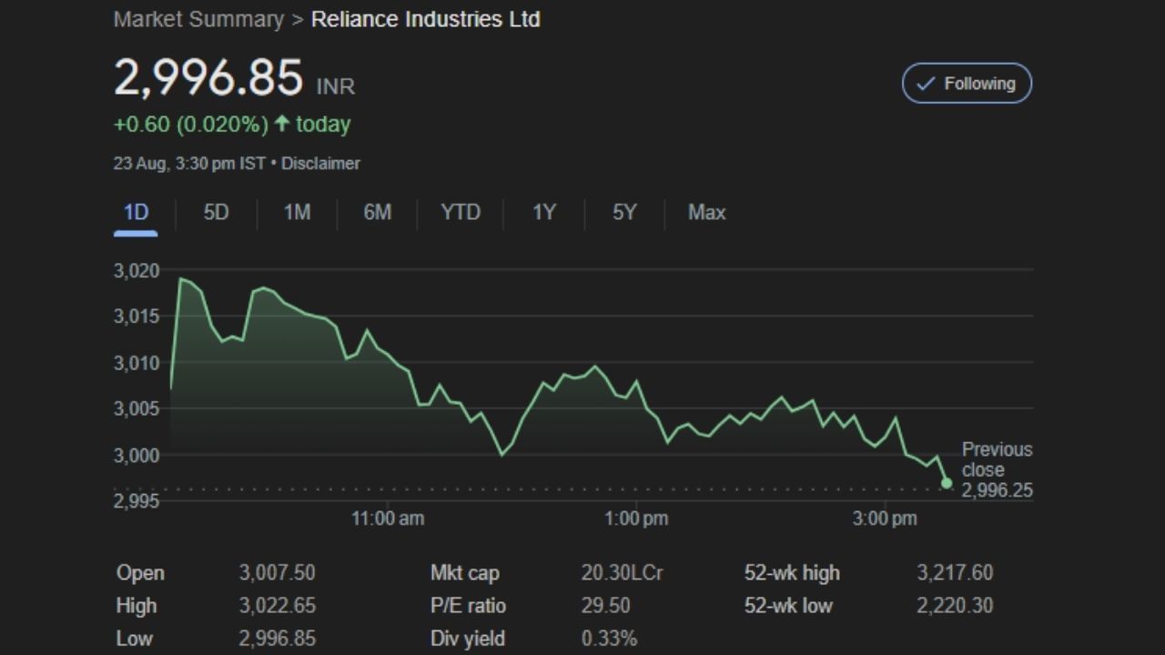Switch to the 6M range tab
The height and width of the screenshot is (655, 1165).
point(377,213)
